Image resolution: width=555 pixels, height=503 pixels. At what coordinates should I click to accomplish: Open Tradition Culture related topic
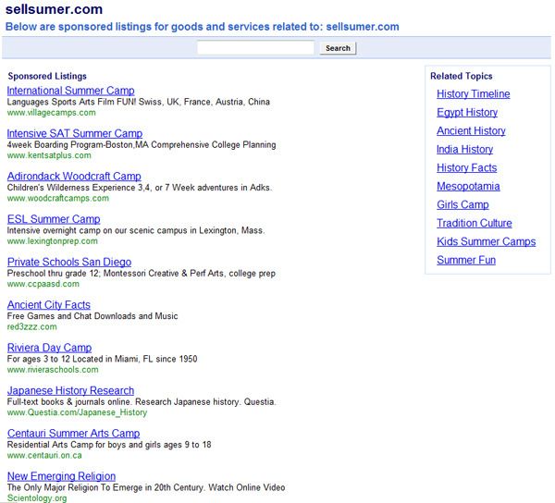pos(475,223)
